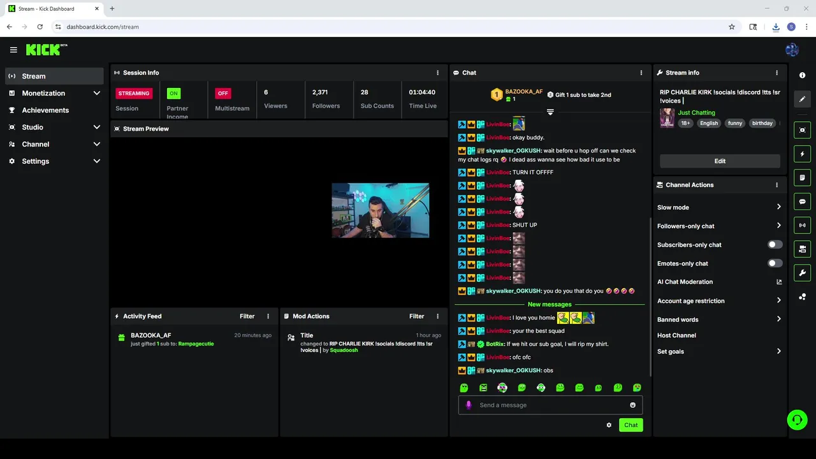Viewport: 816px width, 459px height.
Task: Click the Squadoosh username in Mod Actions
Action: coord(344,350)
